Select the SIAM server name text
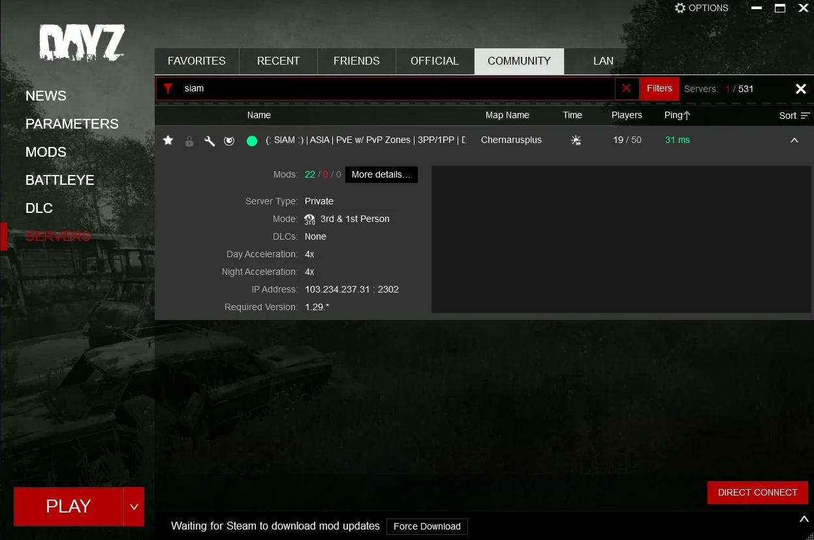 tap(366, 140)
